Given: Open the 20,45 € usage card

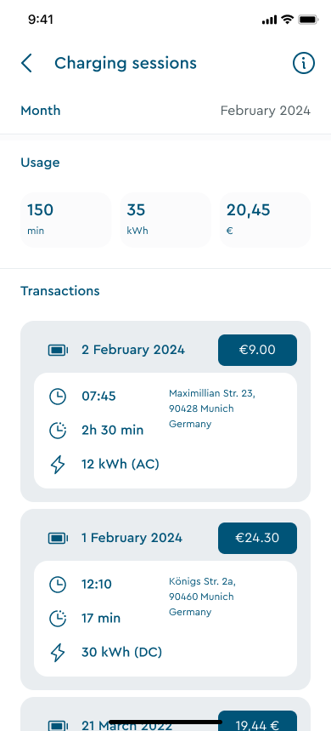Looking at the screenshot, I should pyautogui.click(x=265, y=220).
